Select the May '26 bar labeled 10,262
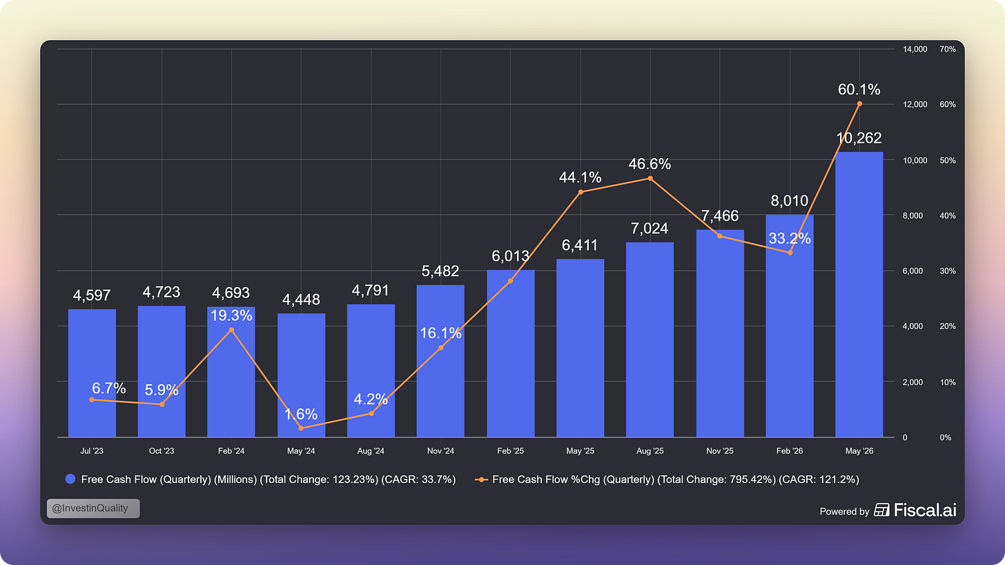 pos(859,295)
